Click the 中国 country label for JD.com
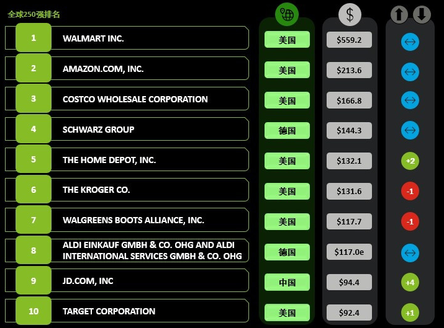 (287, 282)
